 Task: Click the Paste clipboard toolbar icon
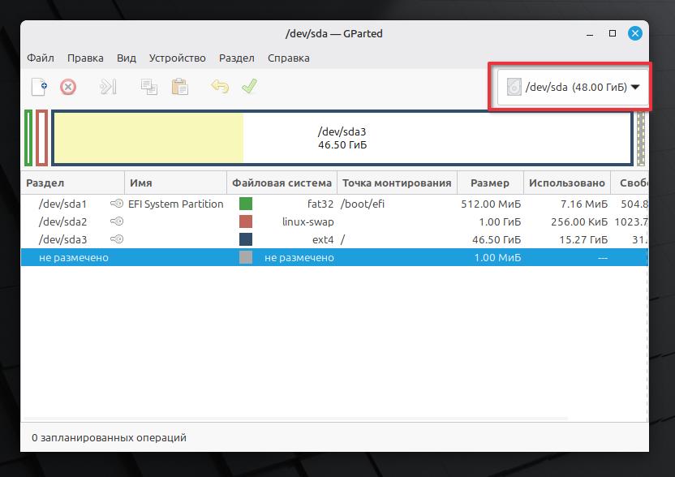click(x=180, y=87)
